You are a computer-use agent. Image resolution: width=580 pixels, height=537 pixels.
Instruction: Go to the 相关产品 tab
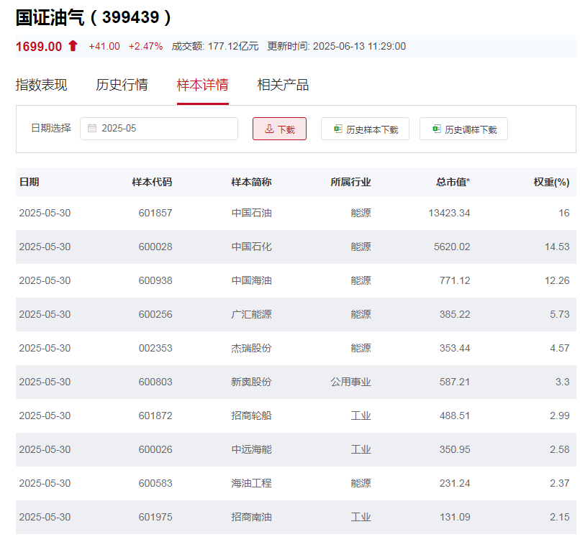(283, 85)
